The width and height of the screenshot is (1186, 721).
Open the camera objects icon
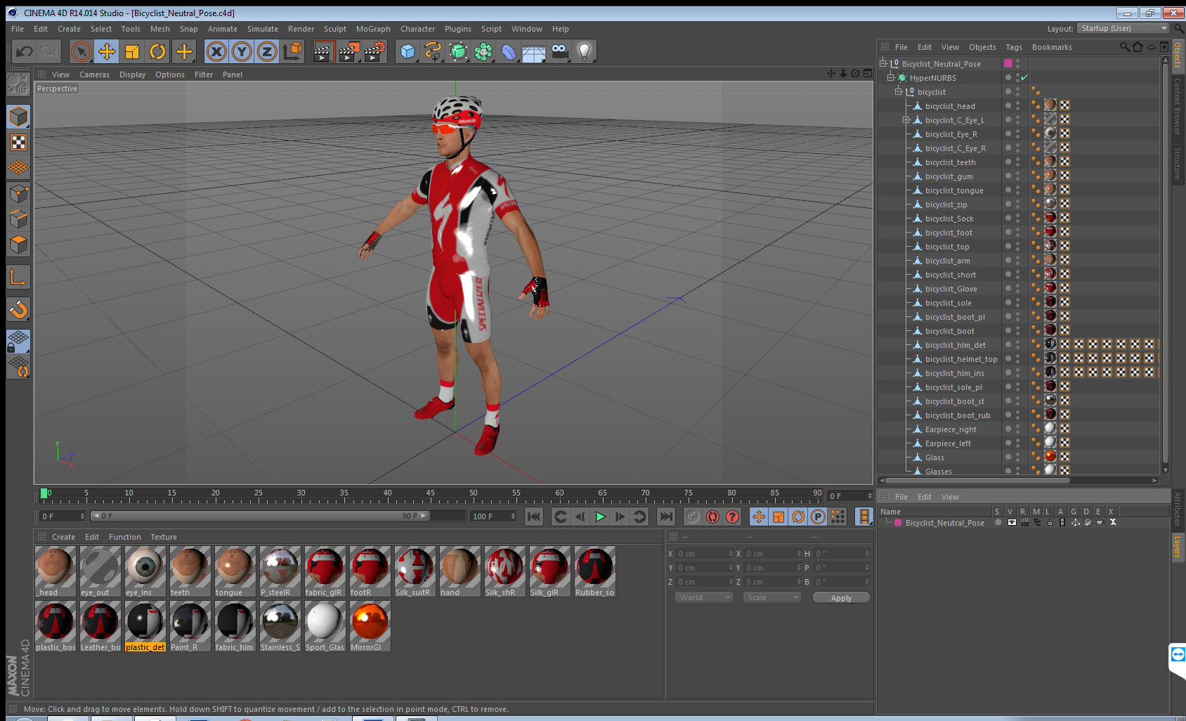tap(559, 51)
